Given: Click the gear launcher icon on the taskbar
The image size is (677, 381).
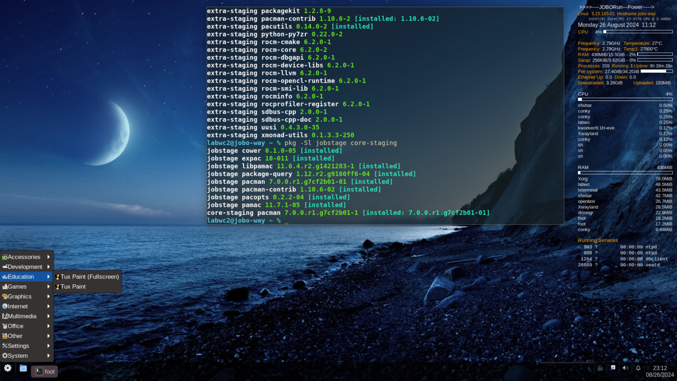Looking at the screenshot, I should [x=7, y=368].
